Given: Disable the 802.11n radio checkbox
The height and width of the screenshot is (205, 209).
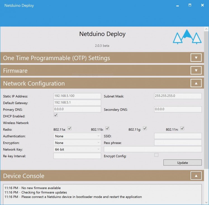Looking at the screenshot, I should click(182, 128).
